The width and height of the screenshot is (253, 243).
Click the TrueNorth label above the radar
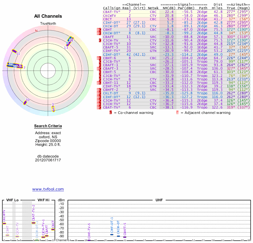click(x=48, y=24)
